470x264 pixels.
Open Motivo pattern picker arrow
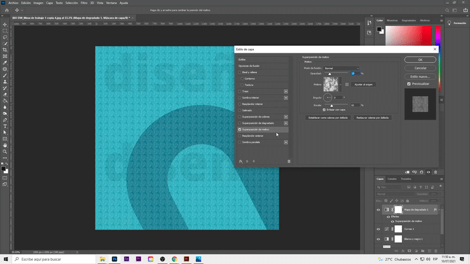340,85
